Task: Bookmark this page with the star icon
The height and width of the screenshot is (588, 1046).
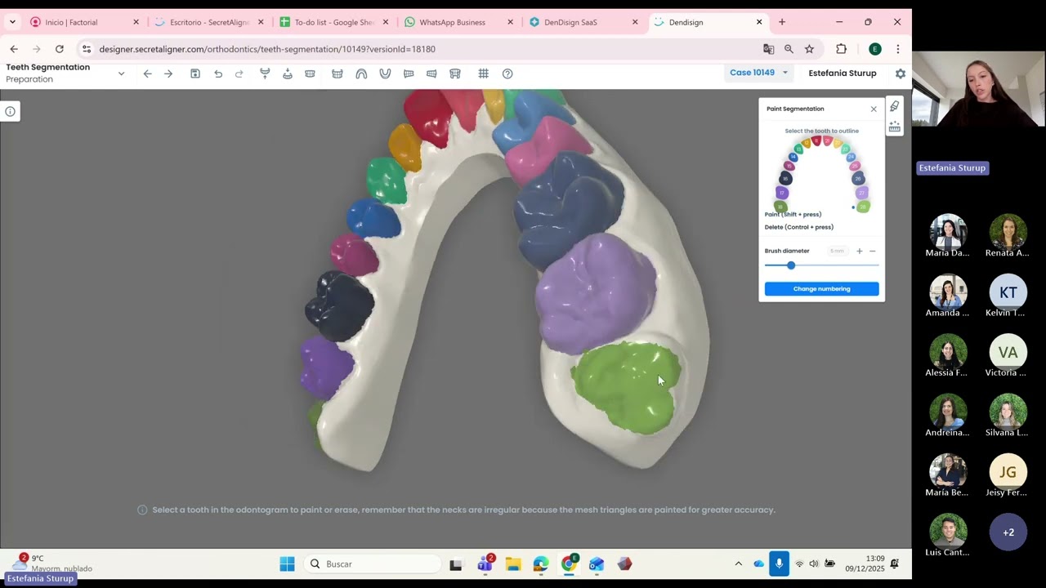Action: 809,49
